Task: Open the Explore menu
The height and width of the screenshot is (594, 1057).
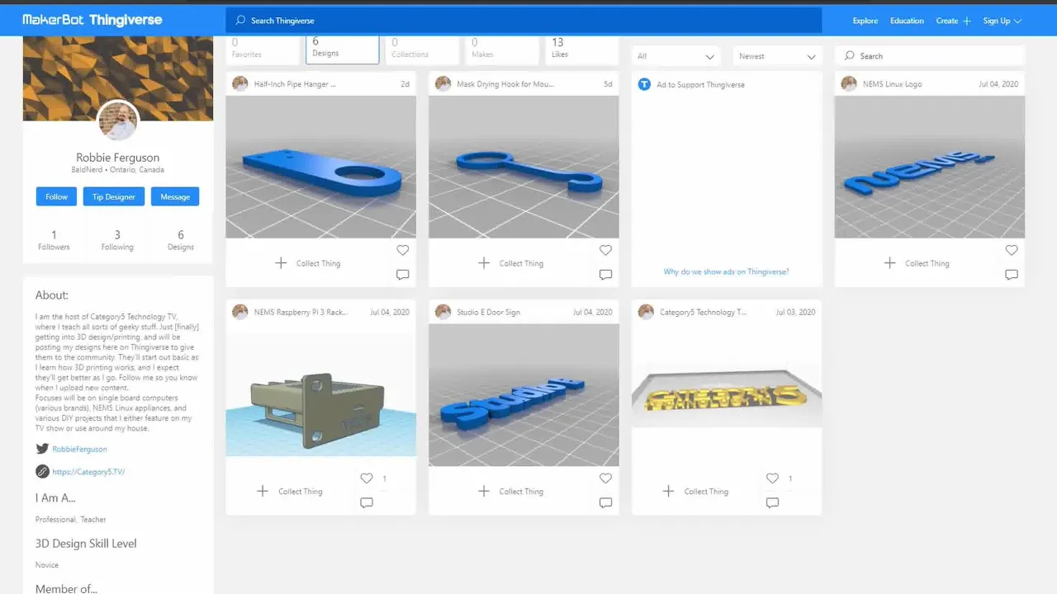Action: [x=865, y=21]
